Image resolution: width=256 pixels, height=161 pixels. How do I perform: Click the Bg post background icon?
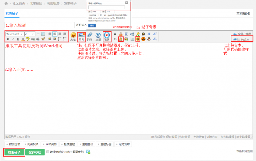click(x=138, y=39)
